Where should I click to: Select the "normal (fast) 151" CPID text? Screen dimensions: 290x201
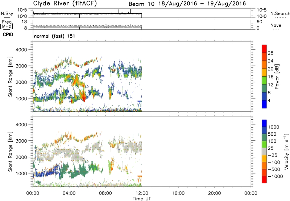point(54,36)
